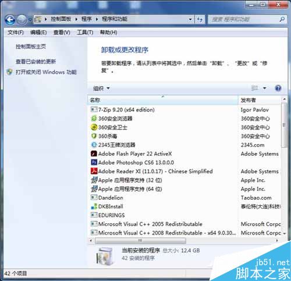Click the search magnifier icon
This screenshot has width=291, height=281.
282,19
